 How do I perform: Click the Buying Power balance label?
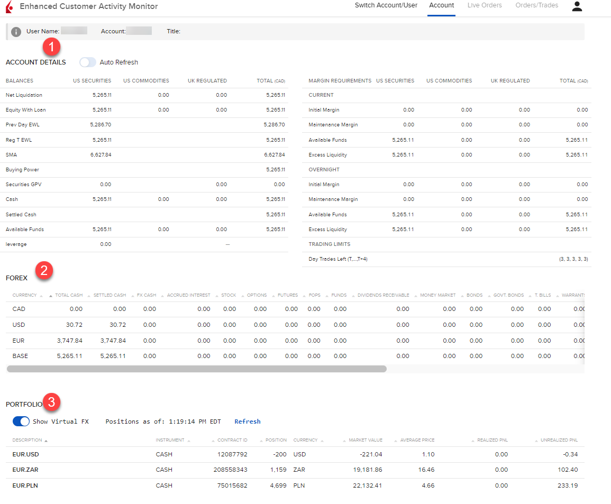coord(22,170)
